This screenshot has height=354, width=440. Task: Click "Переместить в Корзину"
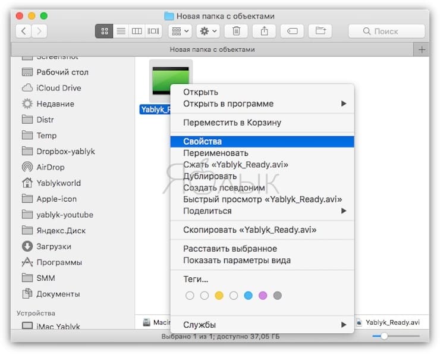tap(232, 123)
